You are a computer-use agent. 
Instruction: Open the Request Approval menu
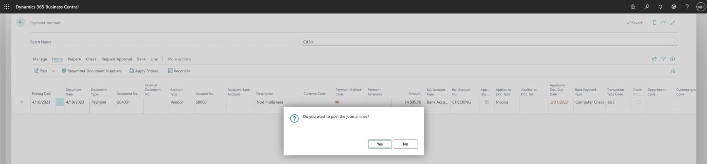point(117,59)
